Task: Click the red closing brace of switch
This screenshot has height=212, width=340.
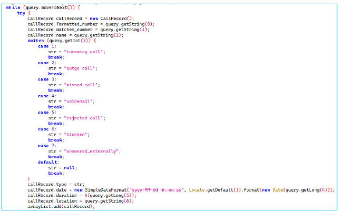Action: click(28, 179)
